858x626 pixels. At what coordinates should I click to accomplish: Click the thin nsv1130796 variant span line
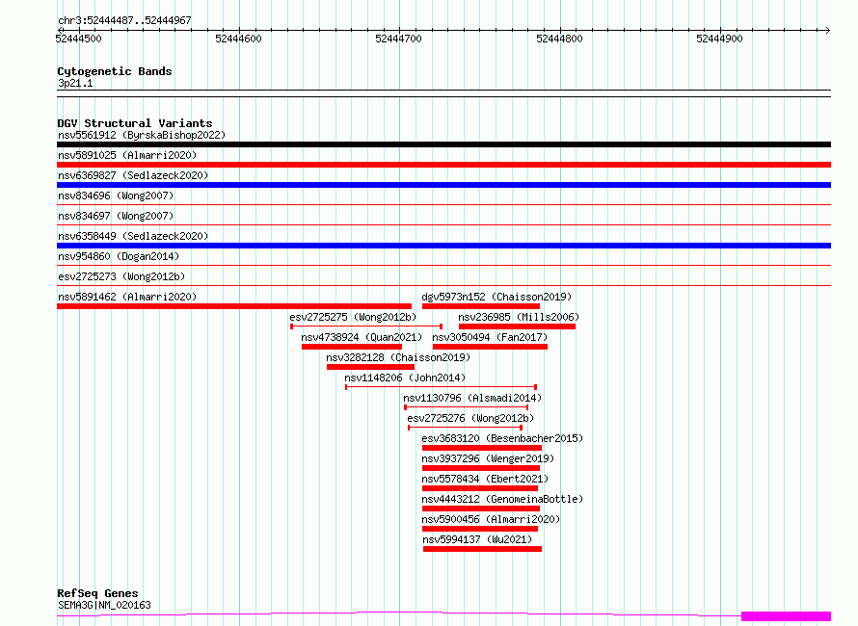[467, 407]
